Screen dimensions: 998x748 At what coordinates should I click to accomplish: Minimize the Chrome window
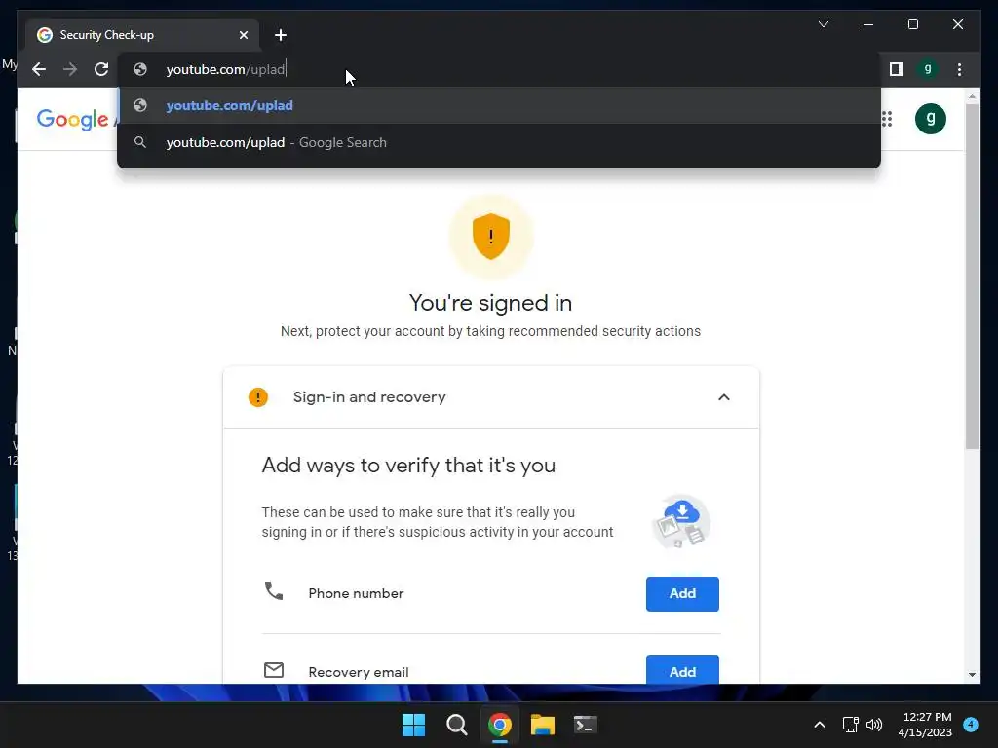[868, 24]
